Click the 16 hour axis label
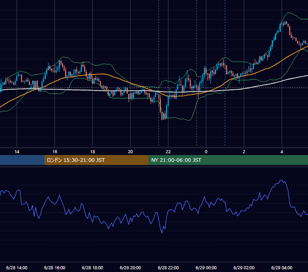This screenshot has width=308, height=272. click(x=55, y=152)
